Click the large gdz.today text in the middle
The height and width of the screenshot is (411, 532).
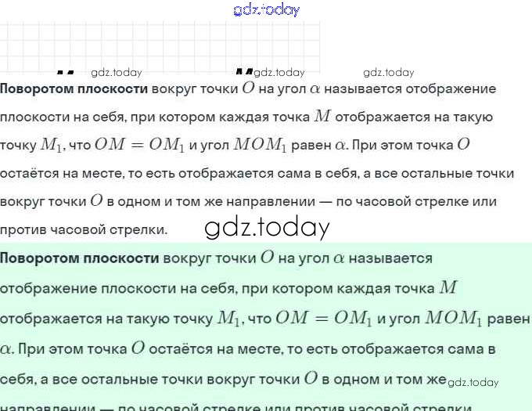coord(267,228)
